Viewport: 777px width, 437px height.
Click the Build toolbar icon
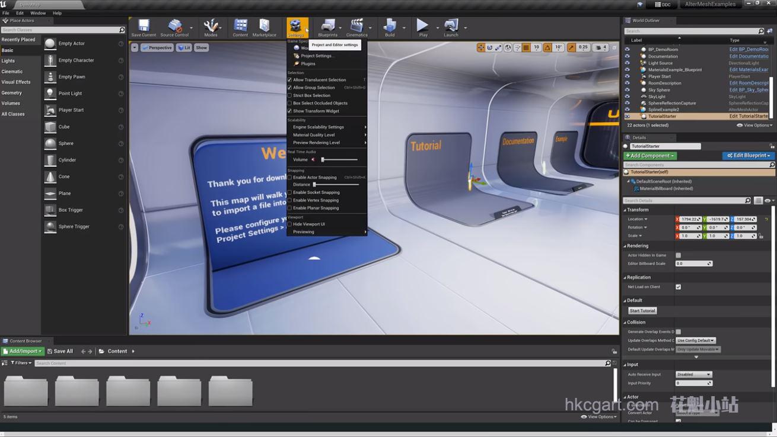[x=390, y=27]
